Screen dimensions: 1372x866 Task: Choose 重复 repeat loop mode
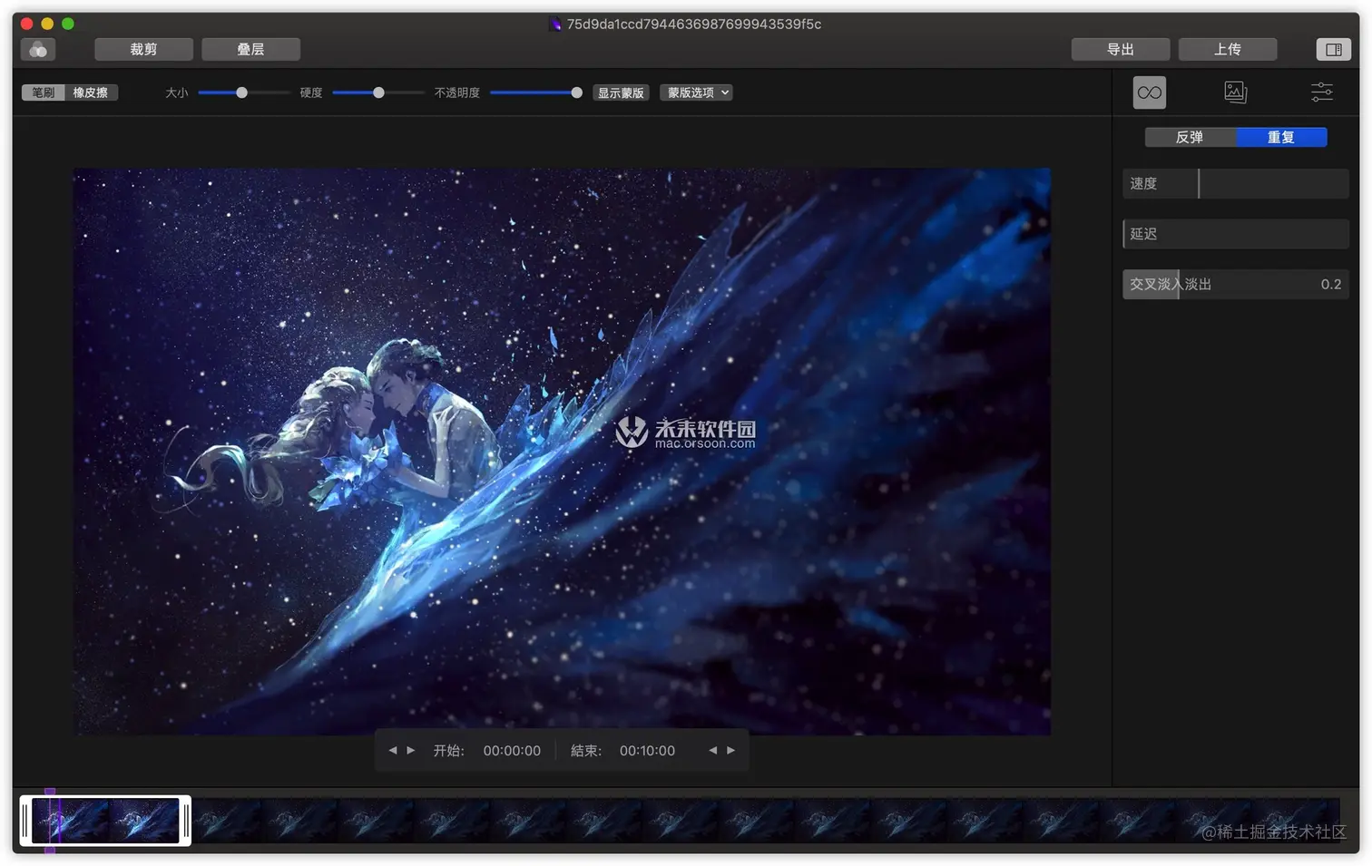[x=1281, y=137]
